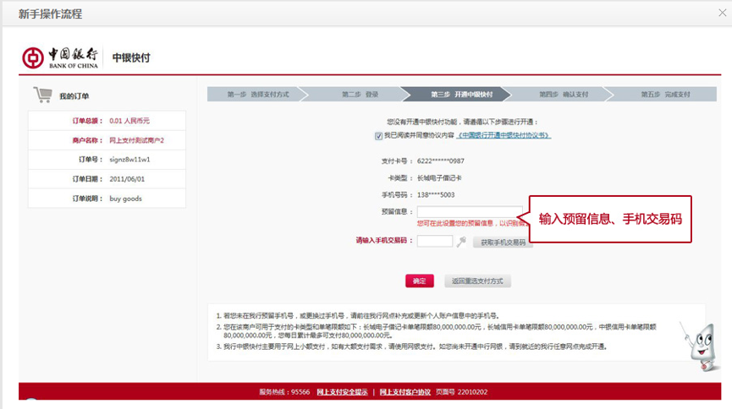This screenshot has width=732, height=409.
Task: Click the 新手操作流程 title text
Action: point(51,14)
